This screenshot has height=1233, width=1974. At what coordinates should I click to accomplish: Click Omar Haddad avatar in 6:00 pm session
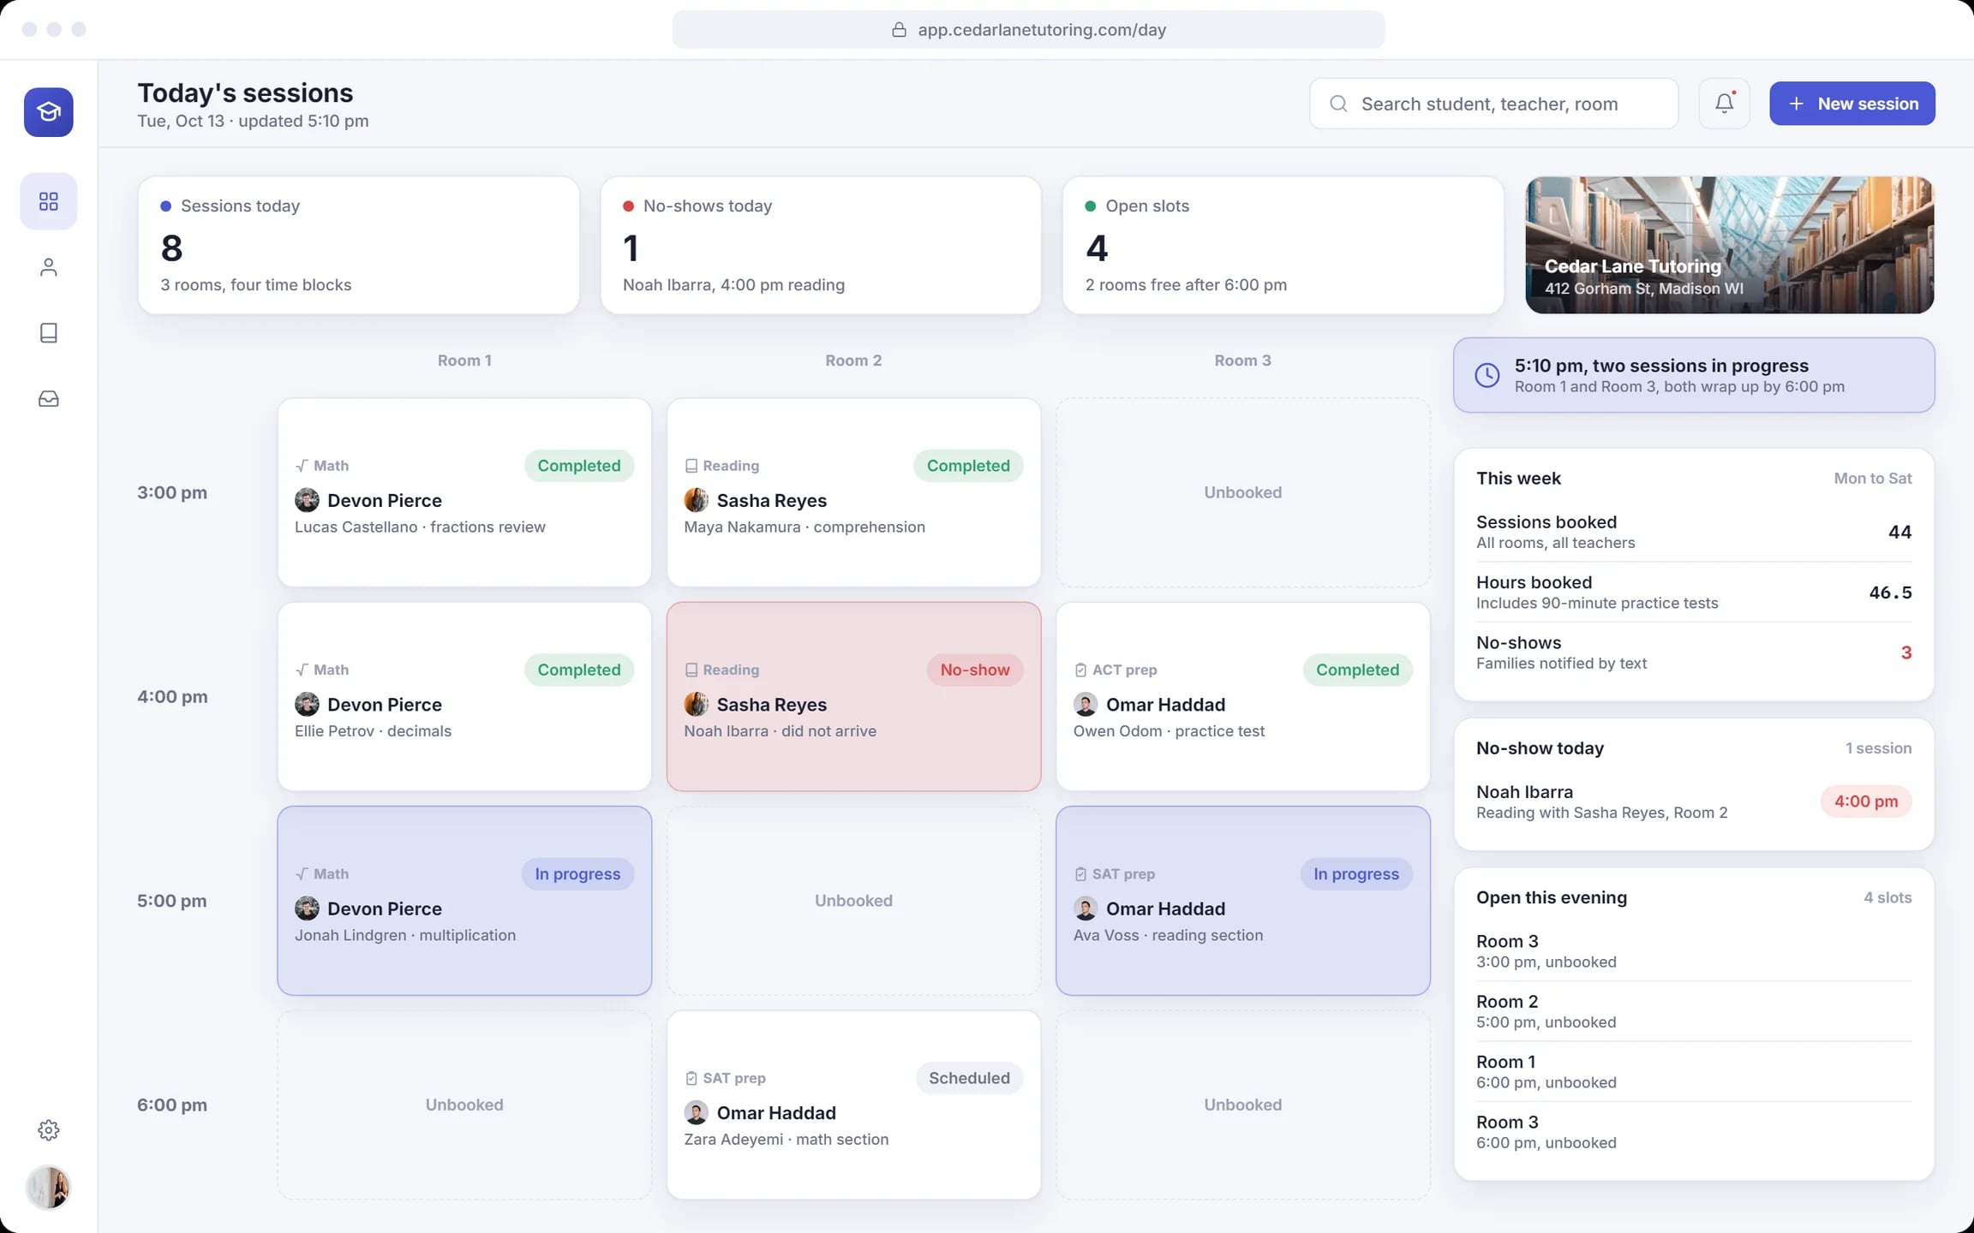click(696, 1113)
